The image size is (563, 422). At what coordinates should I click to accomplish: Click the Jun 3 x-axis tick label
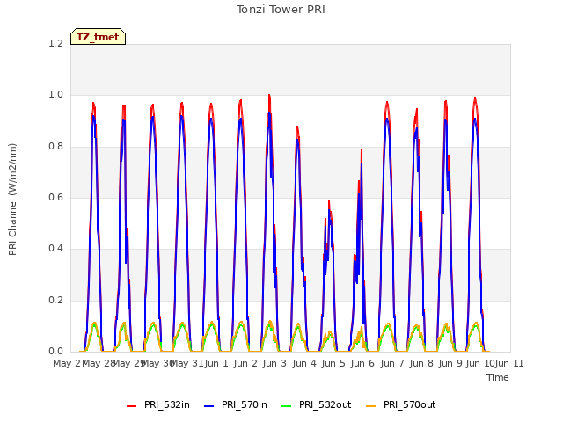click(274, 363)
